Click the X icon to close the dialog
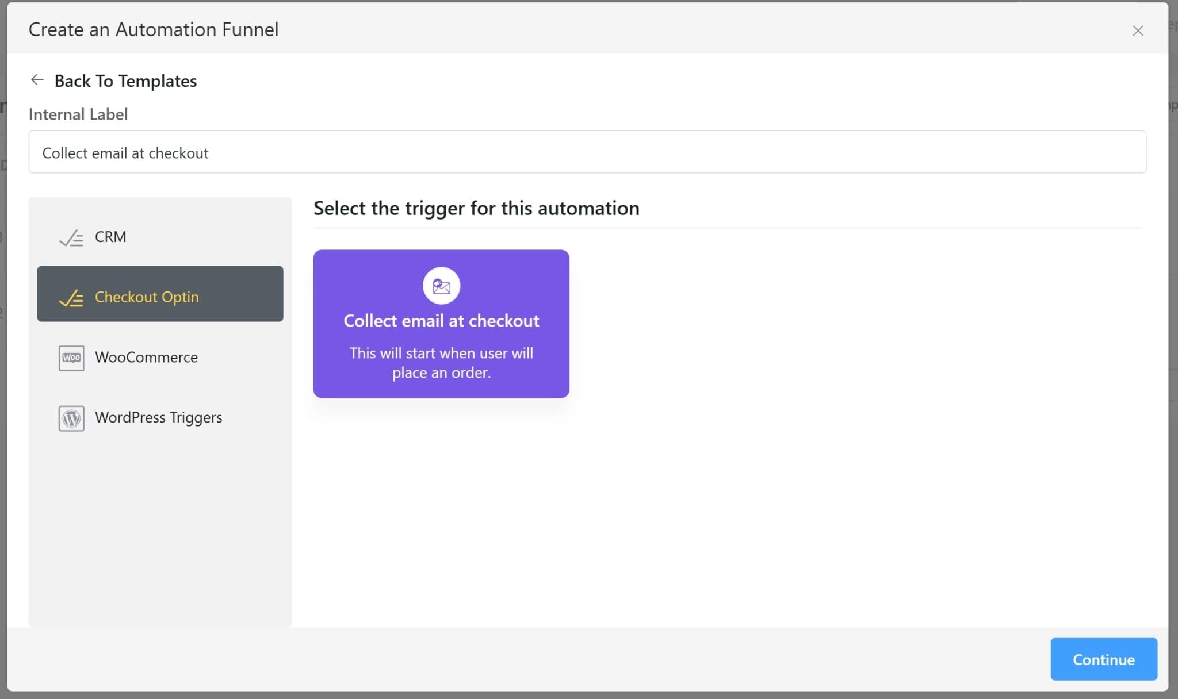 (x=1138, y=30)
